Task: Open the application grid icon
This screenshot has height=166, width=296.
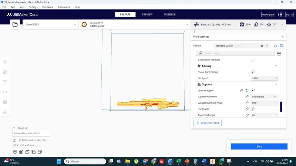Action: (x=280, y=14)
